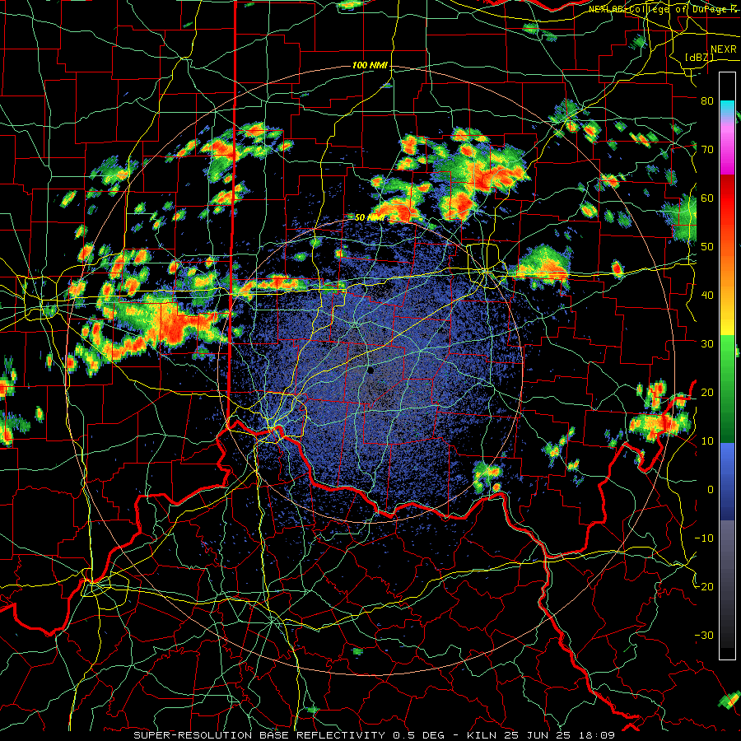Click the 20 value on dBZ scale

707,392
